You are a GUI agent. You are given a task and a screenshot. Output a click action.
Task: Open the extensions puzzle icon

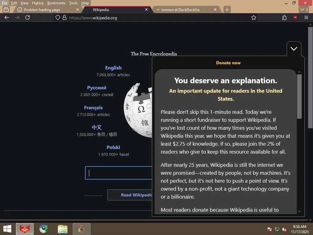point(284,17)
